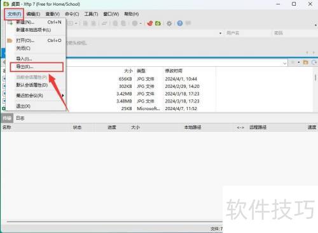This screenshot has width=318, height=233.
Task: Click the <-> direction column header
Action: [240, 127]
